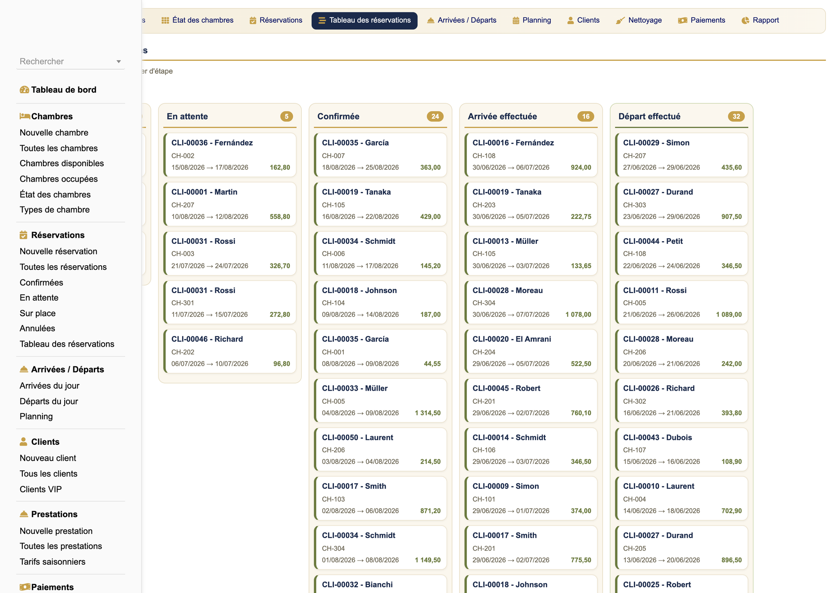Click the Planning calendar icon
This screenshot has width=834, height=593.
[x=516, y=20]
